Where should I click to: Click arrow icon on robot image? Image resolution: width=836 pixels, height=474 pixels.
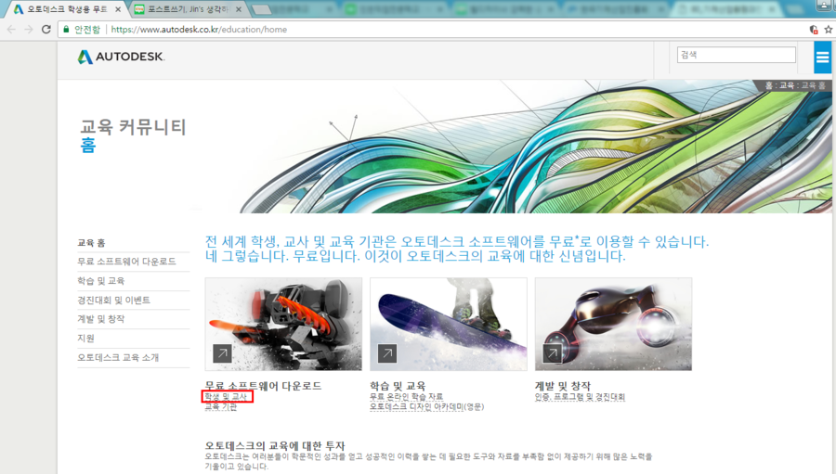tap(222, 353)
